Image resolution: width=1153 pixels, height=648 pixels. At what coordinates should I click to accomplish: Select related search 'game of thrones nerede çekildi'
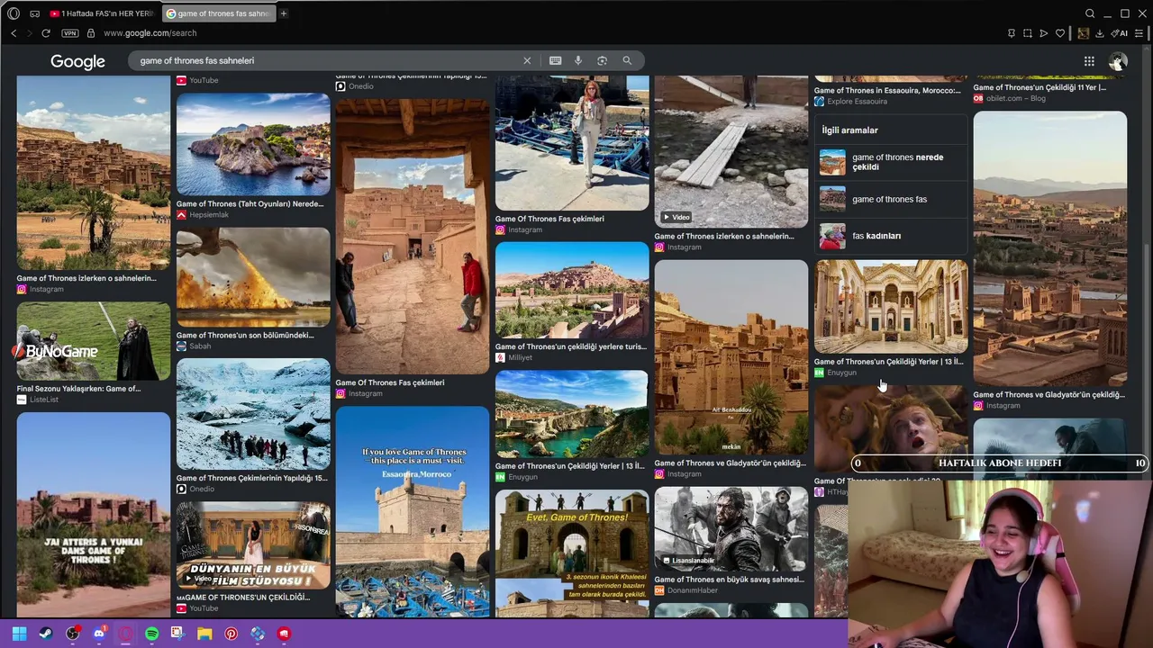point(891,162)
